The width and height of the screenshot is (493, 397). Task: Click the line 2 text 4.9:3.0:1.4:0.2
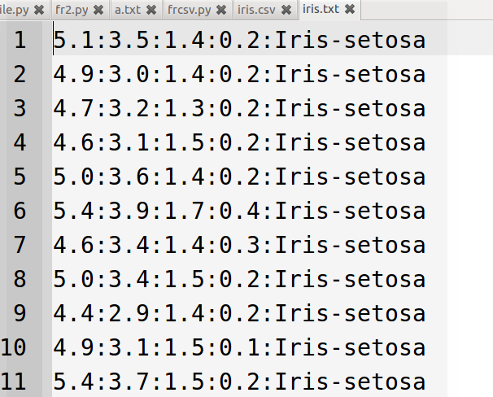tap(157, 75)
